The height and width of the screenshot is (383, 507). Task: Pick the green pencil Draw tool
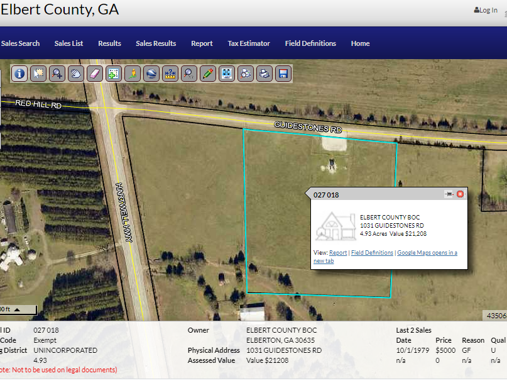[208, 74]
